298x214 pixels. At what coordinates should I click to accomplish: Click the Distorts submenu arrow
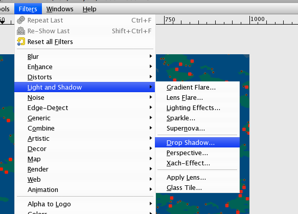click(151, 76)
